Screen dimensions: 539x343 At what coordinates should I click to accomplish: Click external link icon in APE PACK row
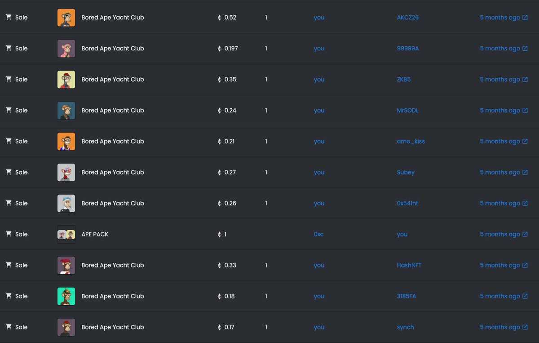[525, 234]
